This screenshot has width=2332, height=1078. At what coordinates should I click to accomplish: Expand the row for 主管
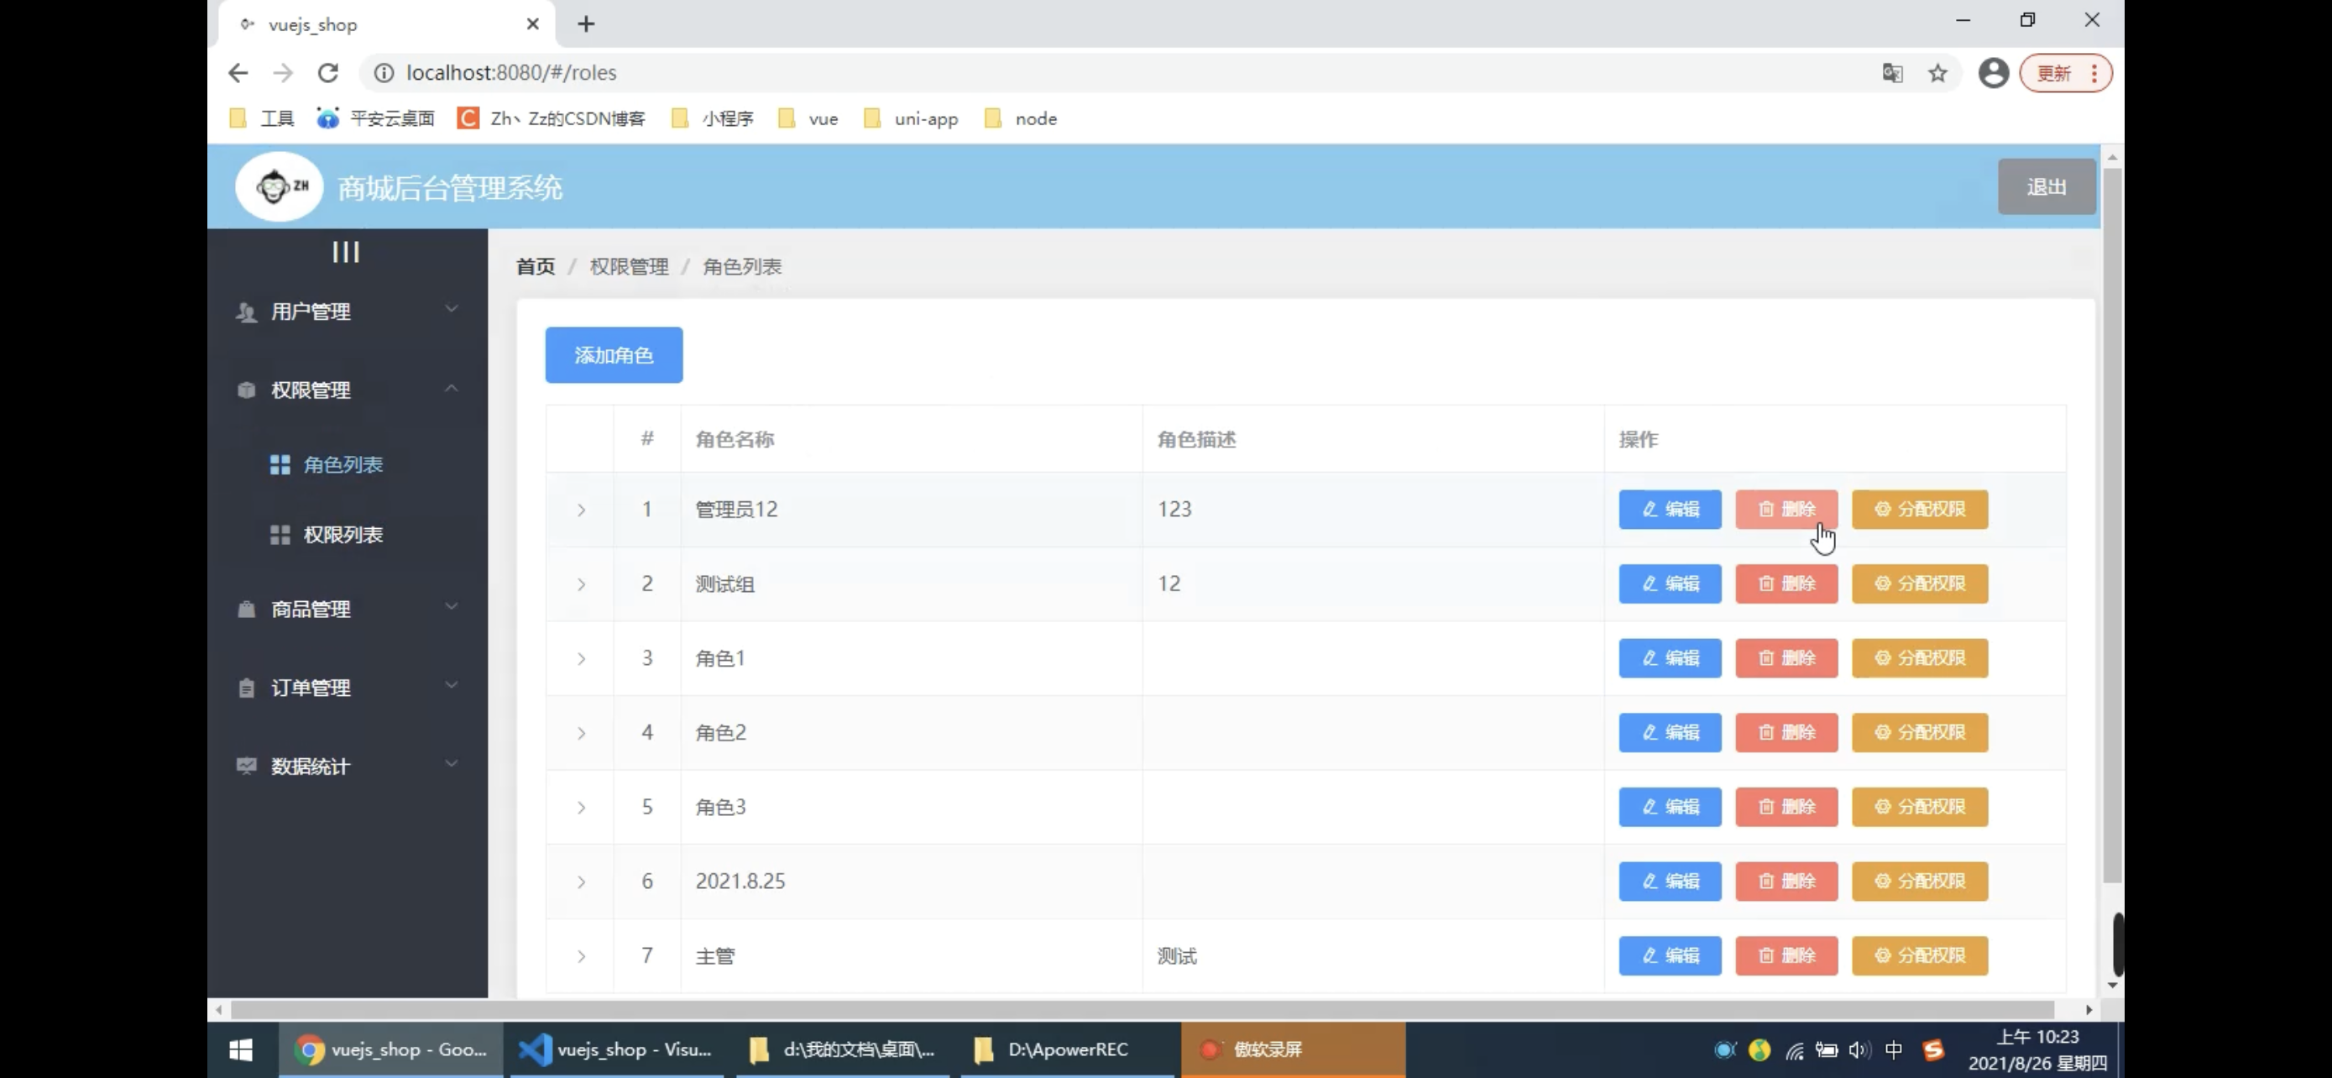(x=581, y=955)
